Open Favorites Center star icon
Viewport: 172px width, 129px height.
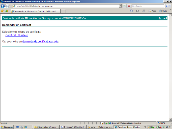coord(2,11)
